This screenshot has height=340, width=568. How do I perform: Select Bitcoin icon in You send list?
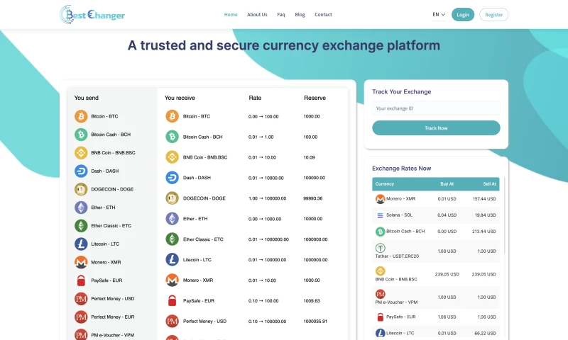81,116
